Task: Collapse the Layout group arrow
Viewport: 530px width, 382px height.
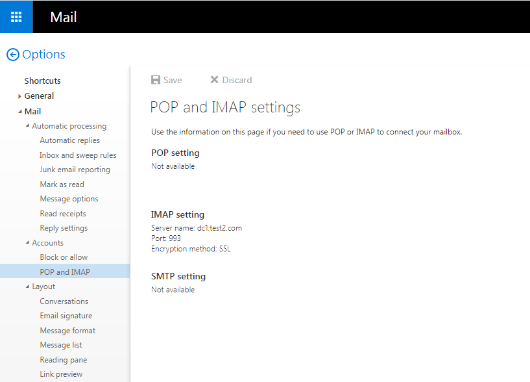Action: 27,286
